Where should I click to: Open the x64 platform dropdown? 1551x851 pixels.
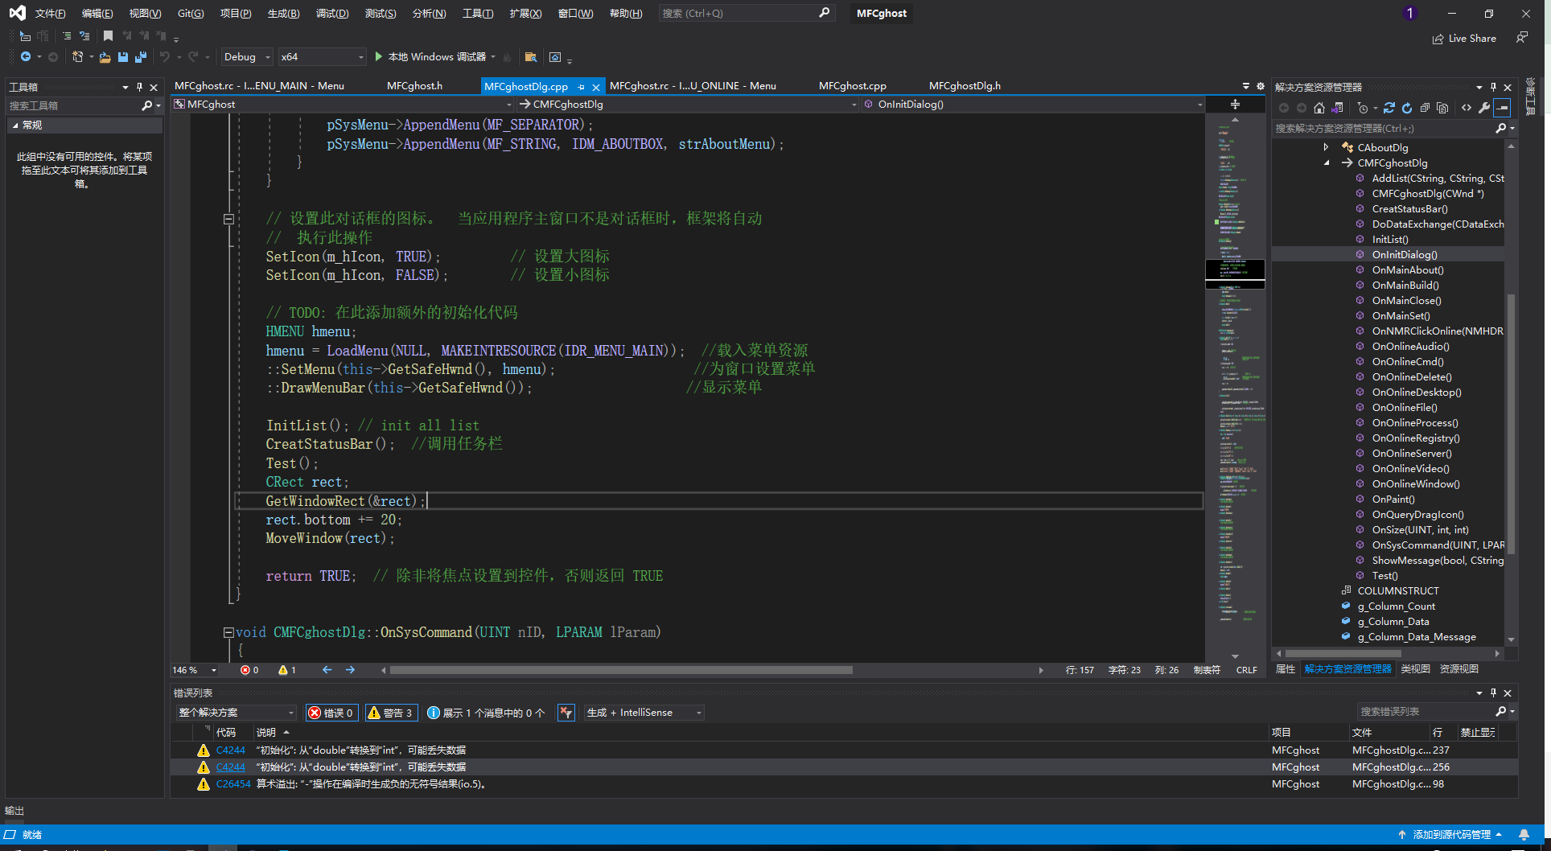(323, 57)
